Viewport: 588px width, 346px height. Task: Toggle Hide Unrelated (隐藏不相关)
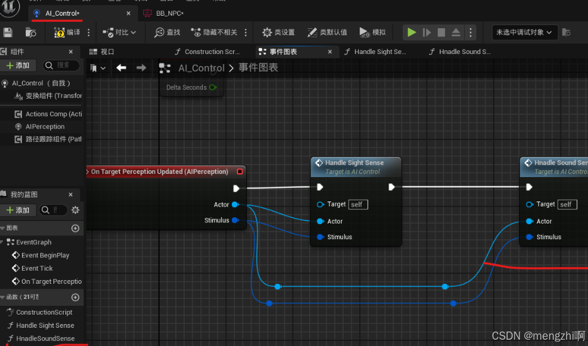click(214, 33)
